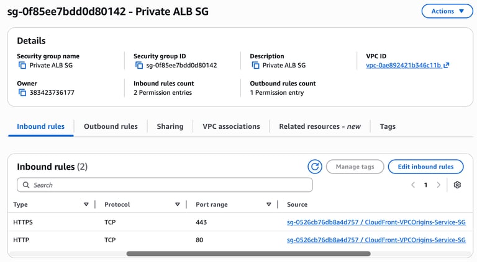Click the horizontal scrollbar under rules table
This screenshot has width=477, height=262.
tap(248, 253)
